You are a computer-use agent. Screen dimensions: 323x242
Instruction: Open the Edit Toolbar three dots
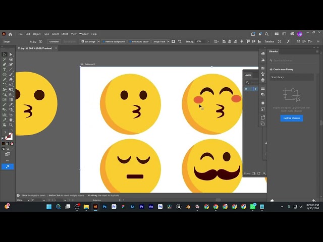8,161
